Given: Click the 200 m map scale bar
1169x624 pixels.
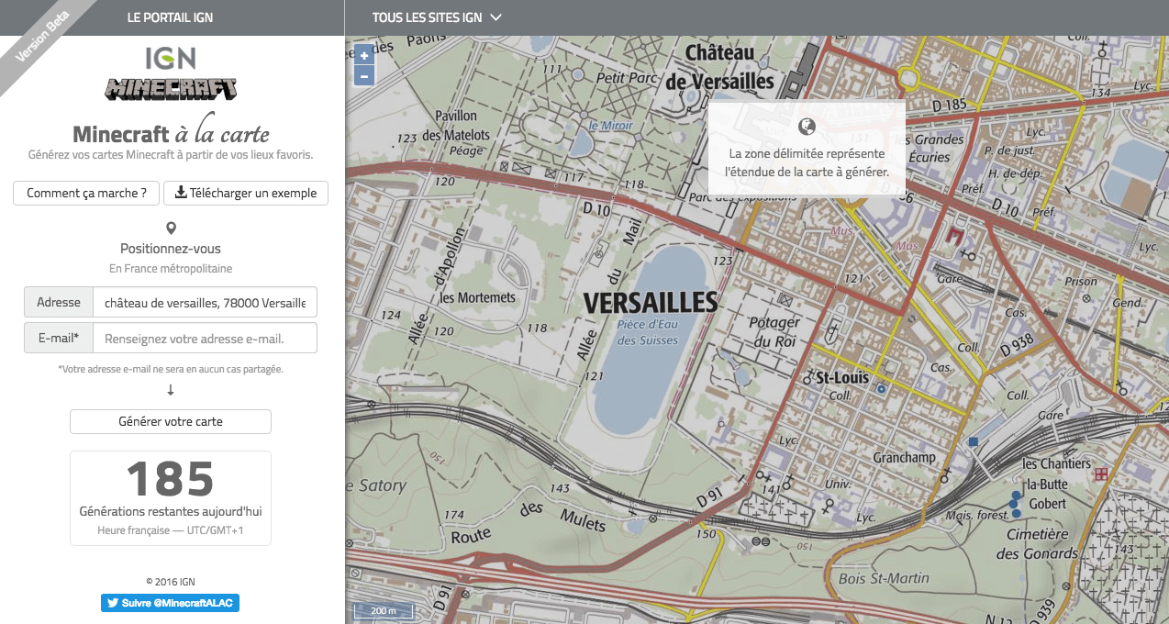Looking at the screenshot, I should pos(384,610).
